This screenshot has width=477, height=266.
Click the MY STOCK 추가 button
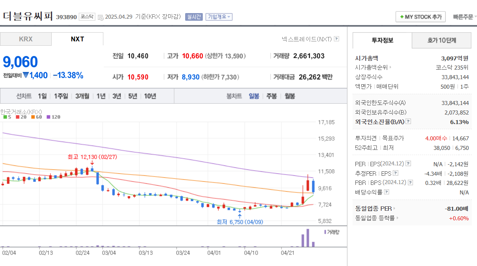421,17
